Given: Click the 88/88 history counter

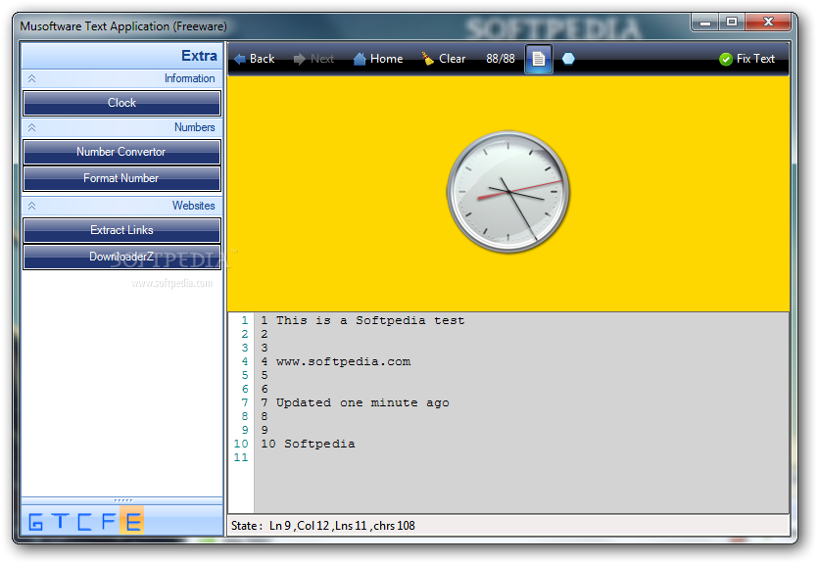Looking at the screenshot, I should point(501,59).
